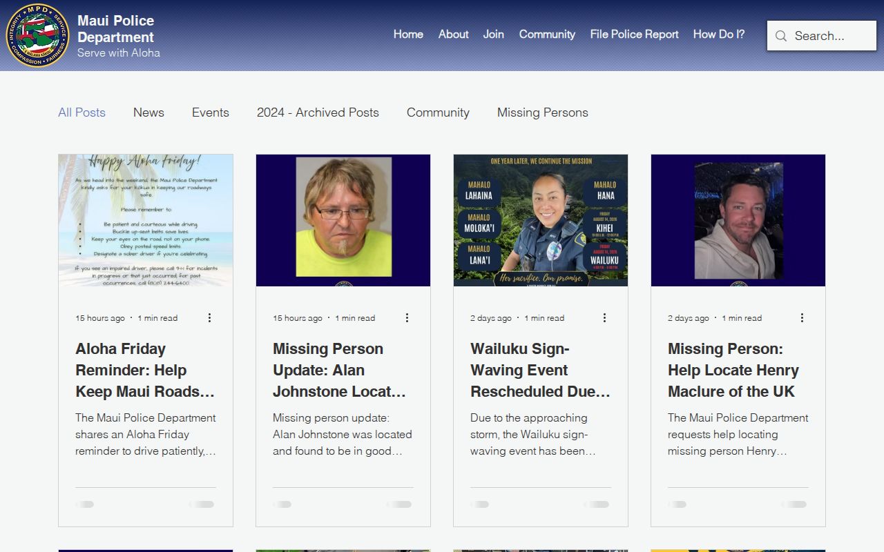Filter posts by Community category tab

click(x=438, y=112)
